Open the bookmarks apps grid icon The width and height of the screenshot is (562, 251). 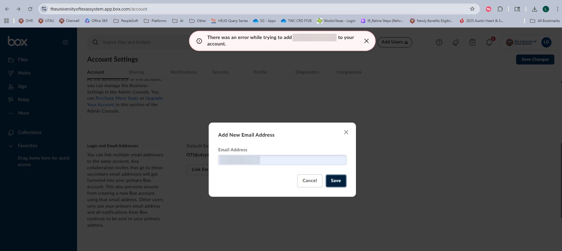click(6, 21)
